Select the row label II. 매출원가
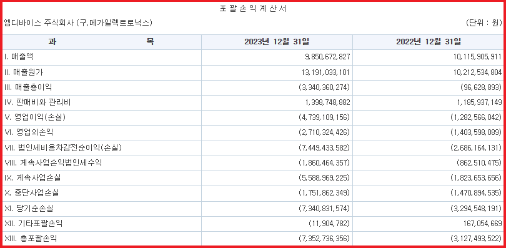This screenshot has height=248, width=506. [24, 72]
